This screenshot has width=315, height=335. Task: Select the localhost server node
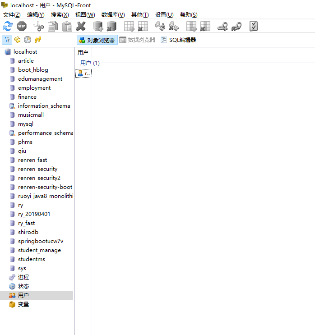pos(25,52)
